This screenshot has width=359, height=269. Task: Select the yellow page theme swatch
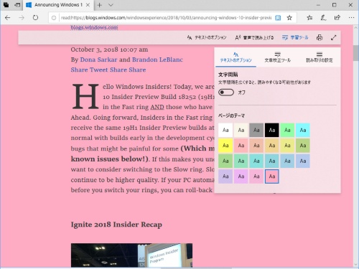pos(225,146)
